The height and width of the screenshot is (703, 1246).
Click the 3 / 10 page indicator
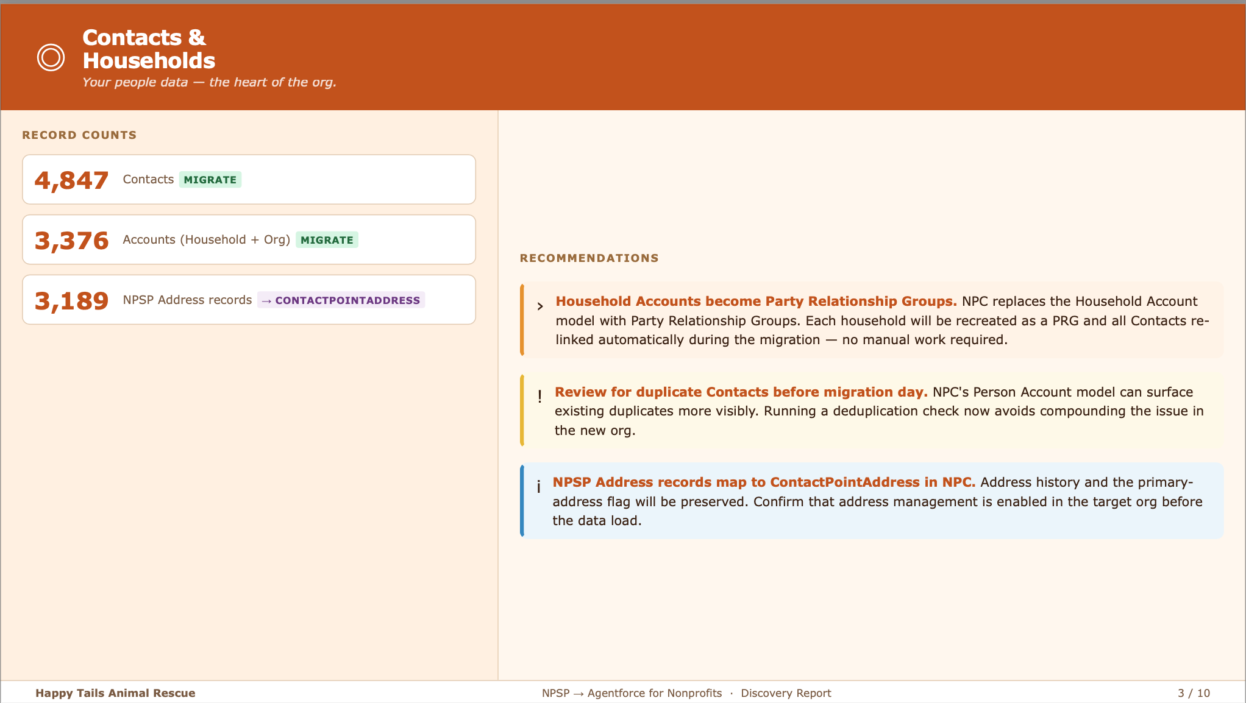(1194, 693)
